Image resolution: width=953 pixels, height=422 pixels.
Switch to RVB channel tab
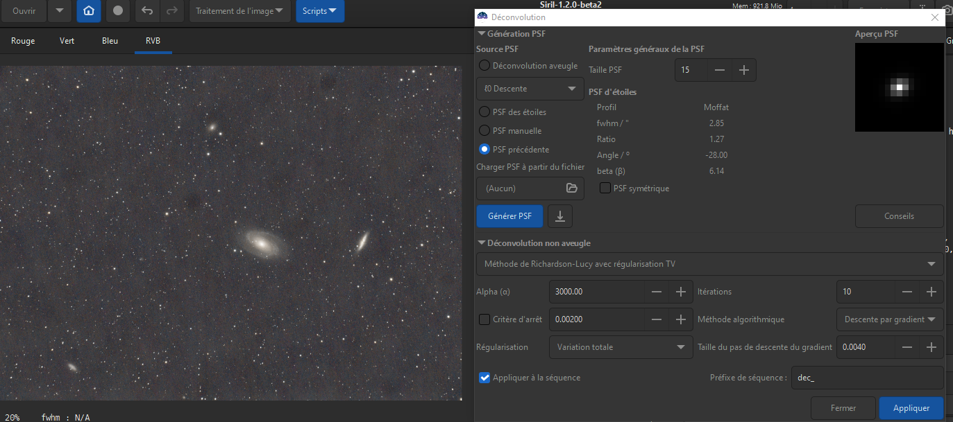pyautogui.click(x=153, y=41)
